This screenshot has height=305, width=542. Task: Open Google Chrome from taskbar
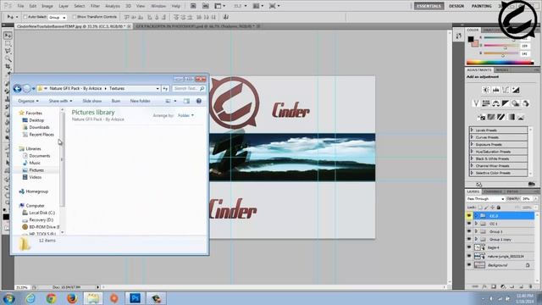(x=51, y=298)
